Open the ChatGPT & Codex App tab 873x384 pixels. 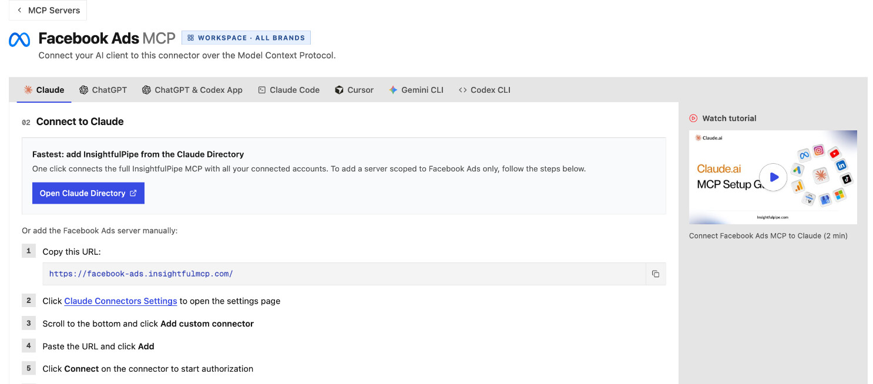(192, 90)
